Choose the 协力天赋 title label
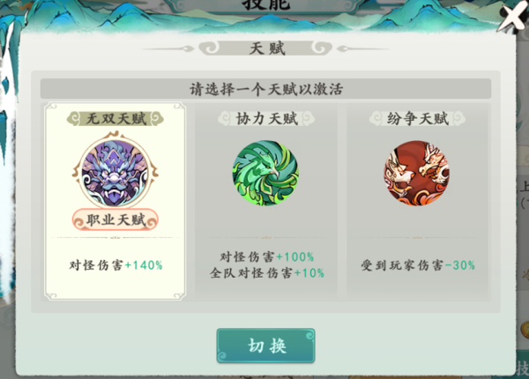This screenshot has height=379, width=529. point(266,119)
